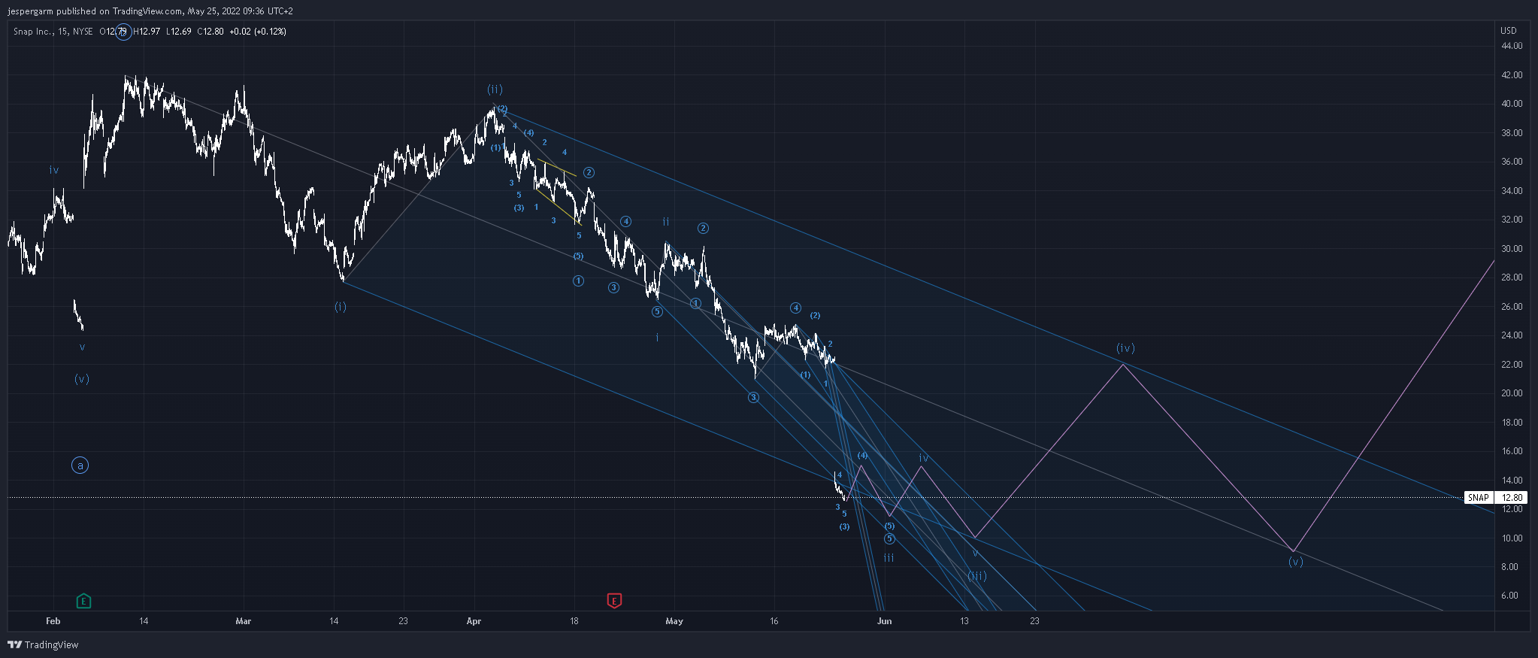Click the +0.02 (+0.12%) change value

tap(257, 32)
